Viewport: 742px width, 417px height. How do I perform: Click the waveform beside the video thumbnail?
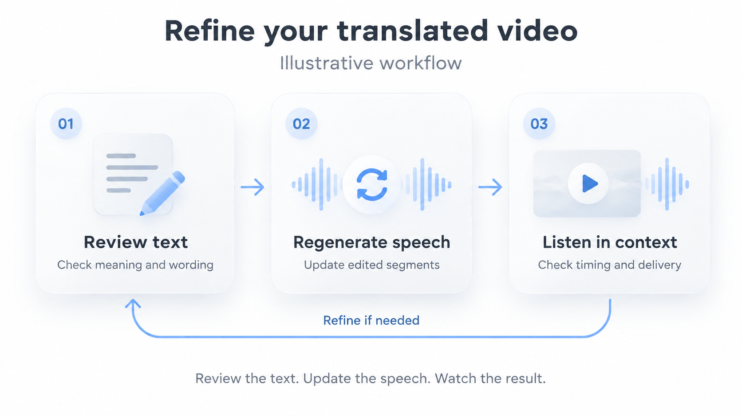pyautogui.click(x=667, y=184)
